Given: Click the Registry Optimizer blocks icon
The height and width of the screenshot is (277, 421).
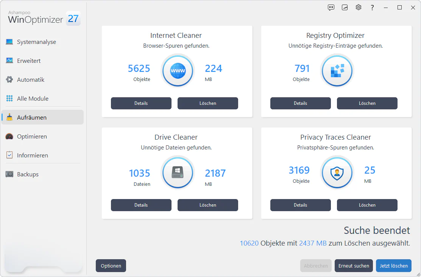Looking at the screenshot, I should tap(337, 71).
